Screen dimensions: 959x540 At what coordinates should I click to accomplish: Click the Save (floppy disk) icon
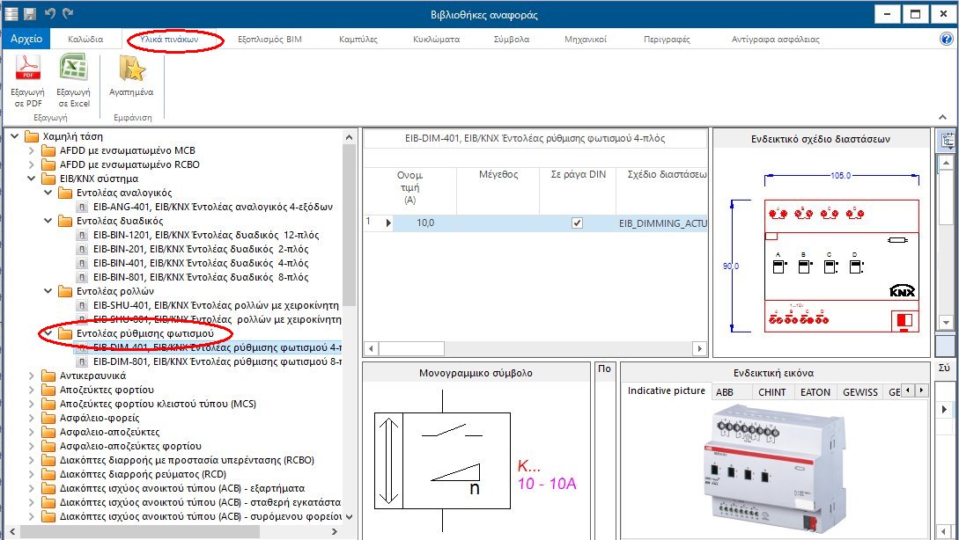30,13
